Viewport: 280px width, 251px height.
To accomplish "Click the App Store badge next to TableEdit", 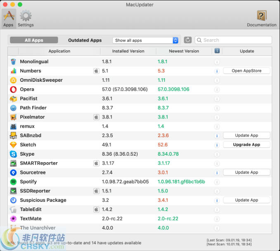I will [x=96, y=209].
